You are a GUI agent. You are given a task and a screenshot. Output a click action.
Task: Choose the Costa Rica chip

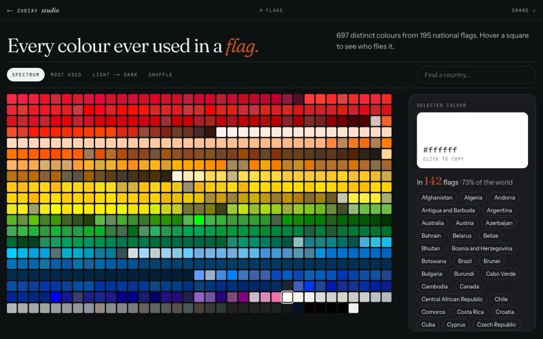pos(470,312)
